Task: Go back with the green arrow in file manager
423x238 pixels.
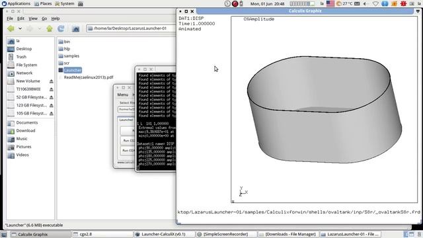Action: (11, 28)
